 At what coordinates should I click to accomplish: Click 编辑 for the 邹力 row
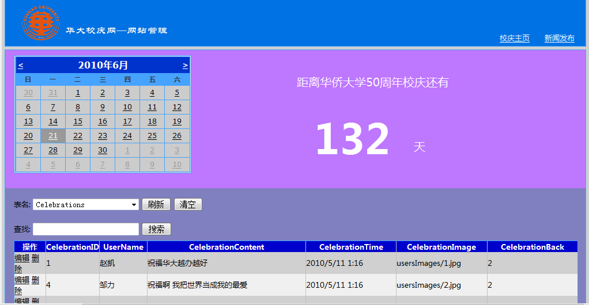point(22,280)
